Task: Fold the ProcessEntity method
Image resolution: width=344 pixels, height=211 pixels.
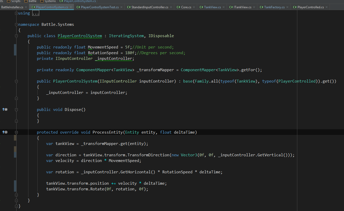Action: point(17,132)
